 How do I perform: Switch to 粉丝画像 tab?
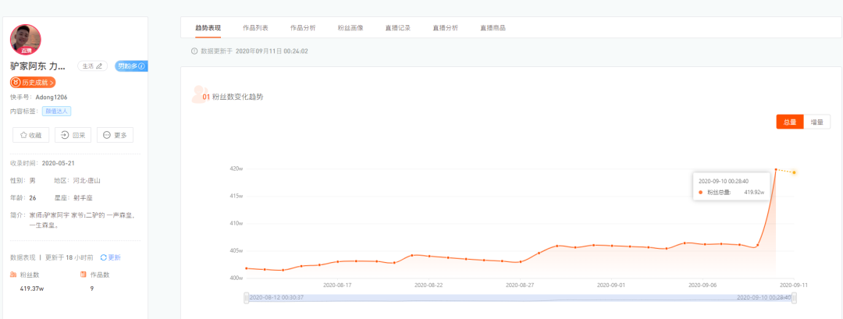point(350,28)
